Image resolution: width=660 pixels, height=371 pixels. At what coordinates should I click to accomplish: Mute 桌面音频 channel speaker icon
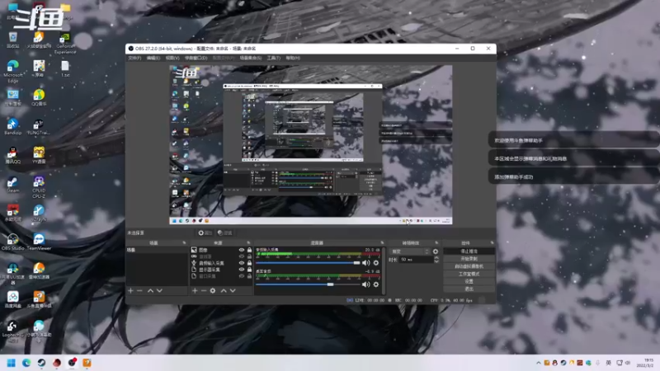pyautogui.click(x=365, y=284)
